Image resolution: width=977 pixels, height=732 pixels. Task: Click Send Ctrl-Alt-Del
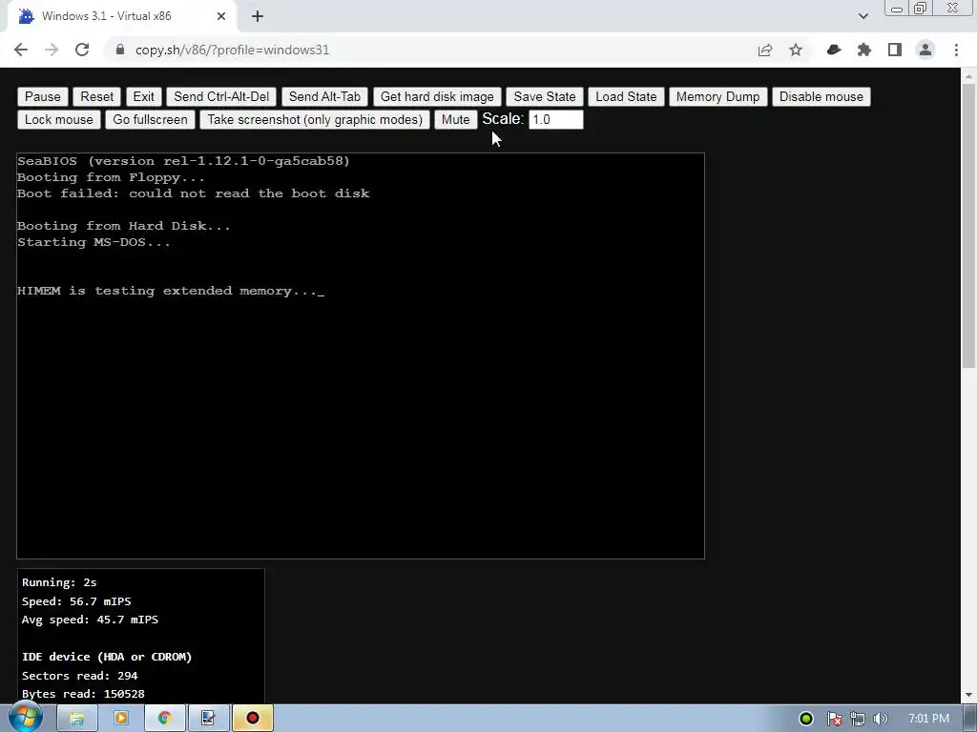(221, 96)
